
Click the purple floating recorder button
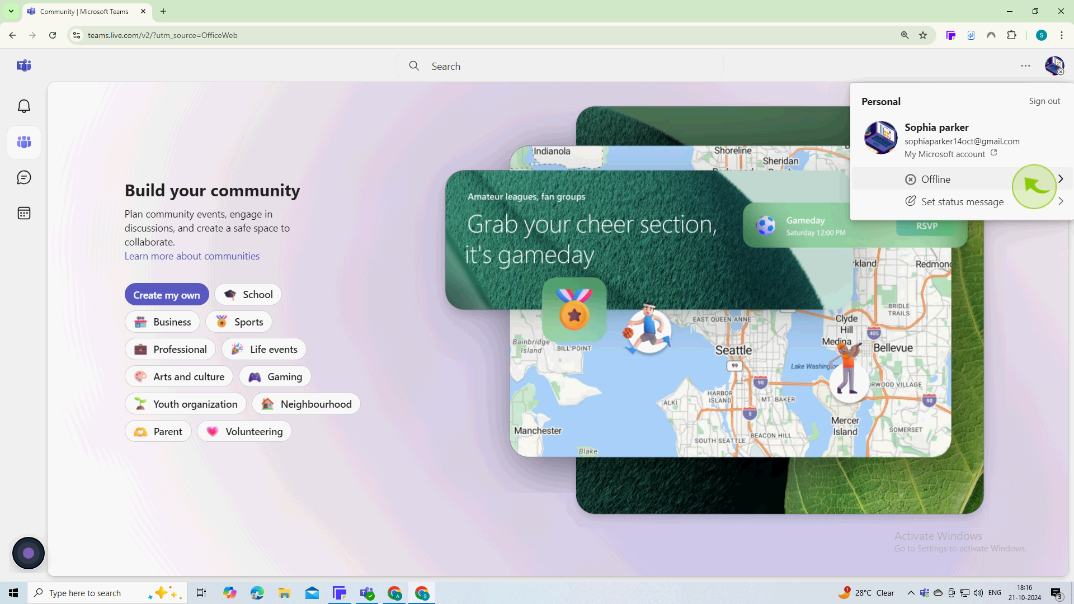(x=29, y=553)
